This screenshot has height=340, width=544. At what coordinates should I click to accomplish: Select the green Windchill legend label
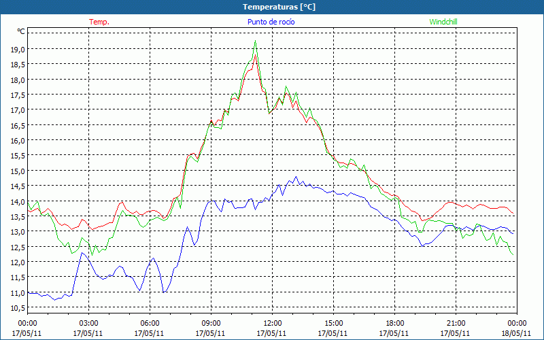pyautogui.click(x=443, y=22)
